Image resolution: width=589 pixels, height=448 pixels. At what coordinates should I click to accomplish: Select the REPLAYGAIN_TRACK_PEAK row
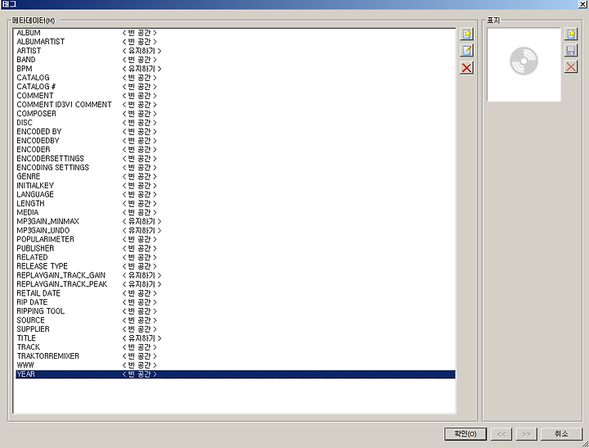pos(236,284)
